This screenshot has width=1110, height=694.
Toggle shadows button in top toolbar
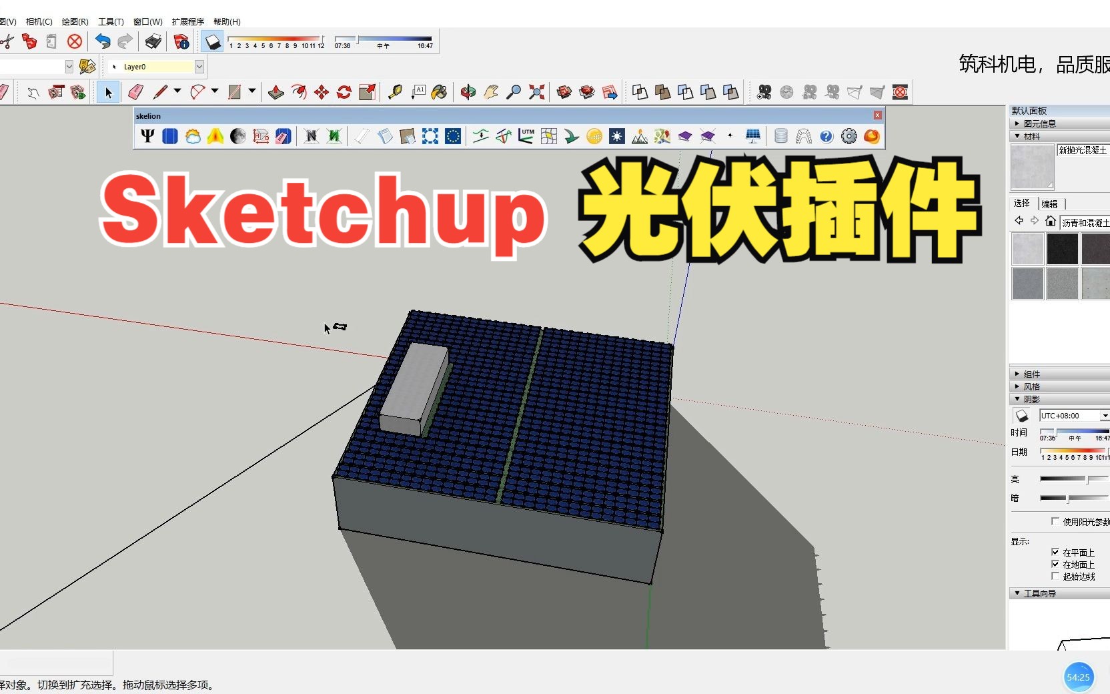pos(212,41)
